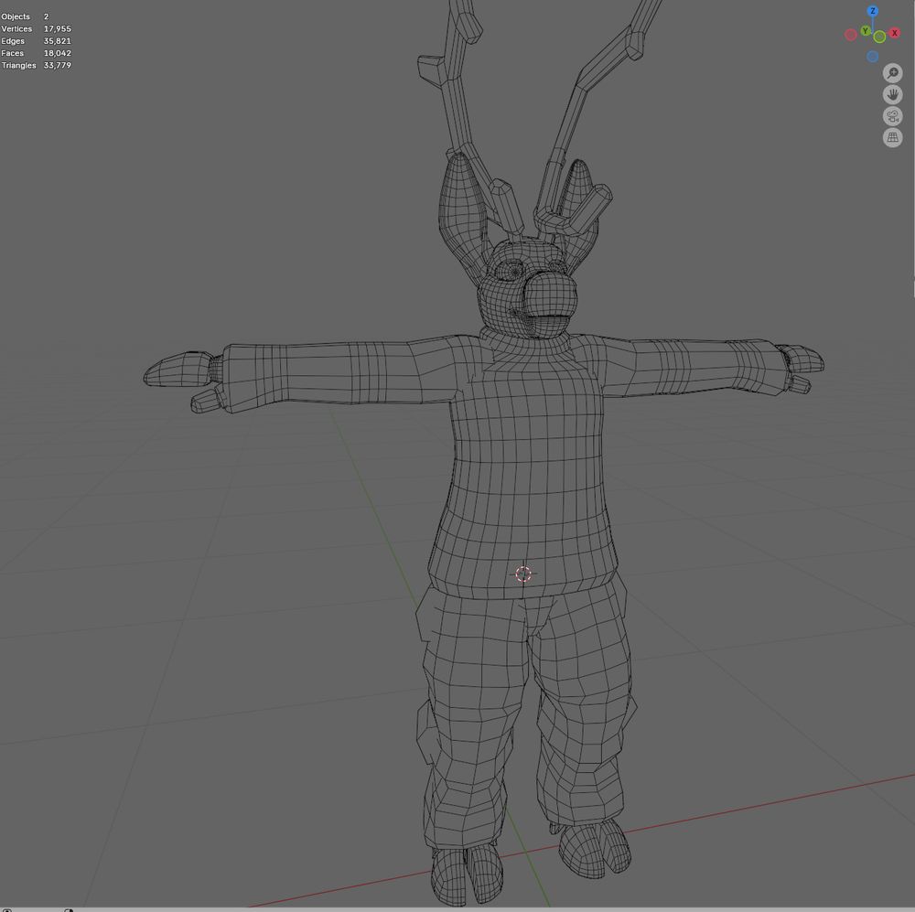Click the Y axis on the navigation gizmo
Image resolution: width=915 pixels, height=912 pixels.
[866, 30]
